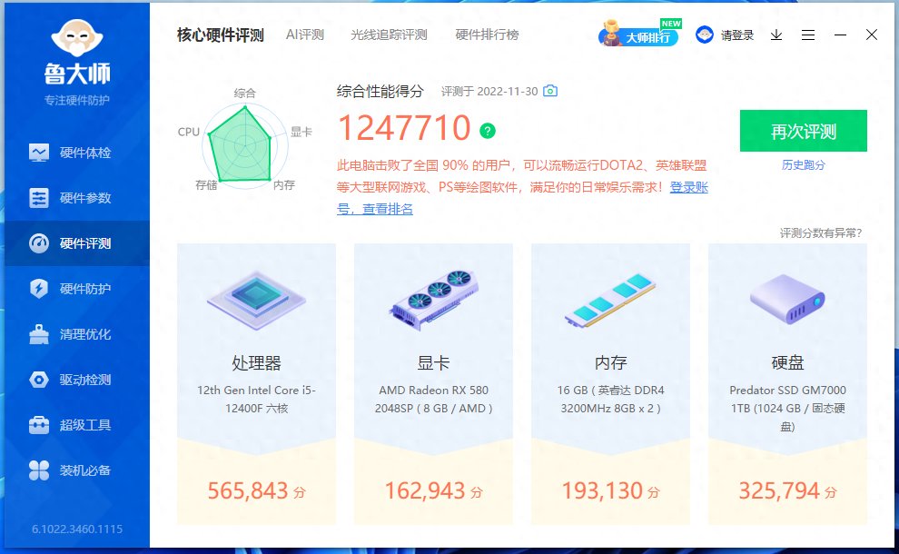Switch to the 光线追踪评测 tab
Viewport: 899px width, 554px height.
point(389,35)
